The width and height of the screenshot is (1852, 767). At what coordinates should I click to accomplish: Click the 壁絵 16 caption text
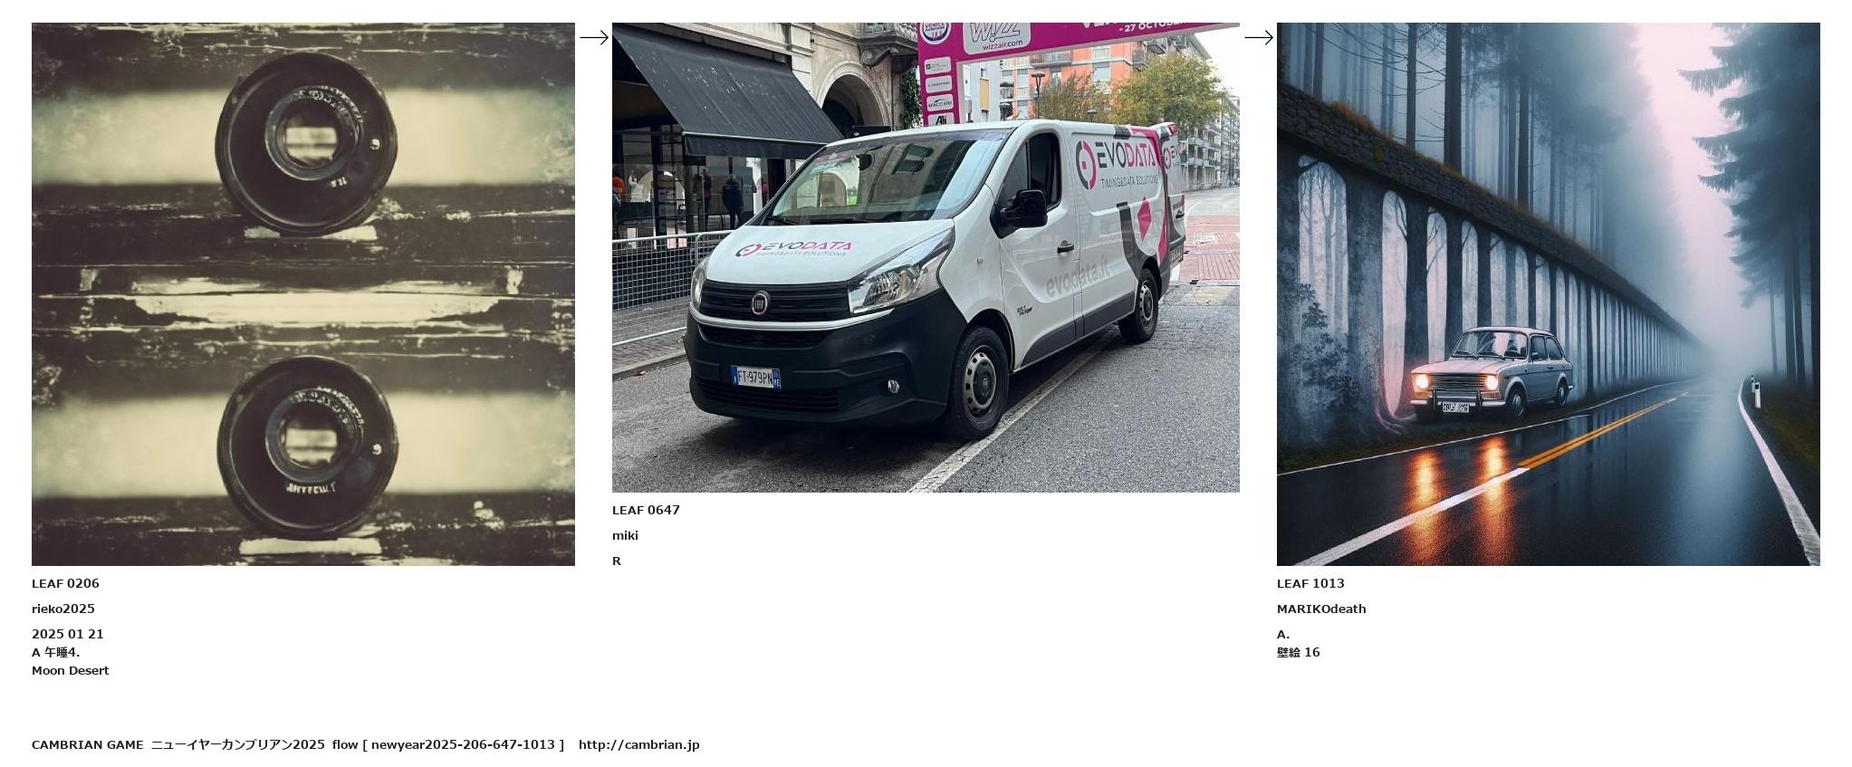[1299, 653]
